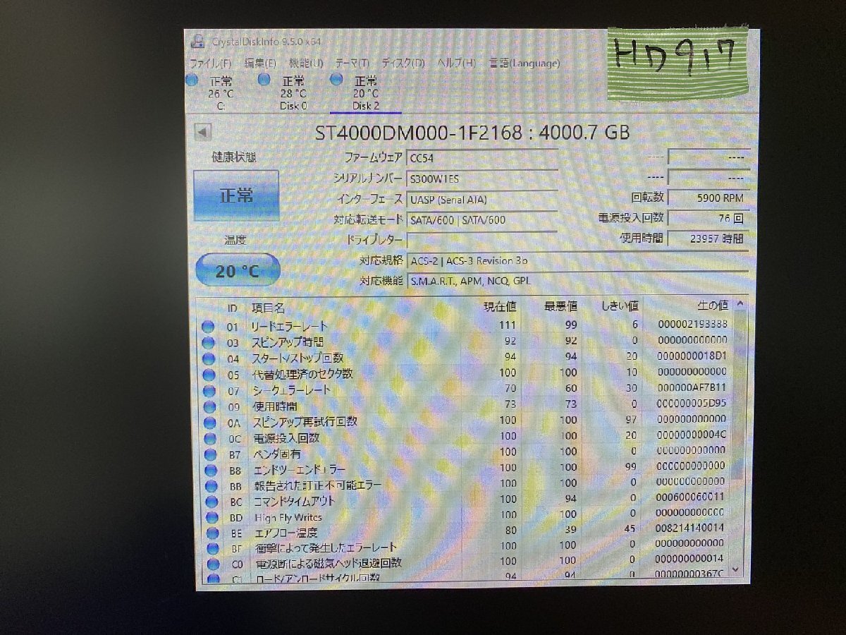846x635 pixels.
Task: Click the CrystalDiskInfo title bar icon
Action: [x=198, y=42]
